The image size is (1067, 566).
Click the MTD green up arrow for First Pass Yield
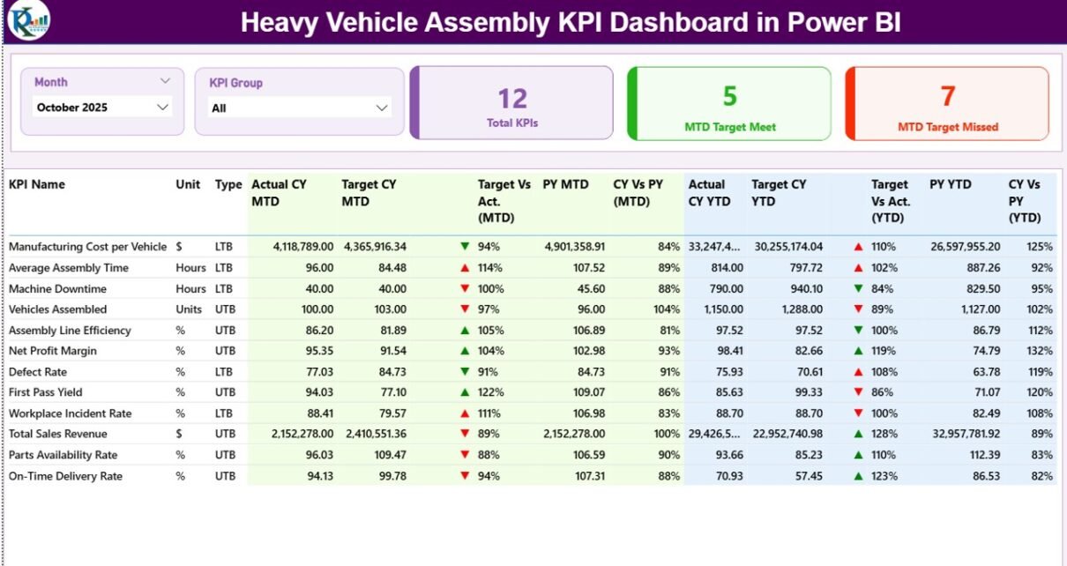tap(465, 392)
